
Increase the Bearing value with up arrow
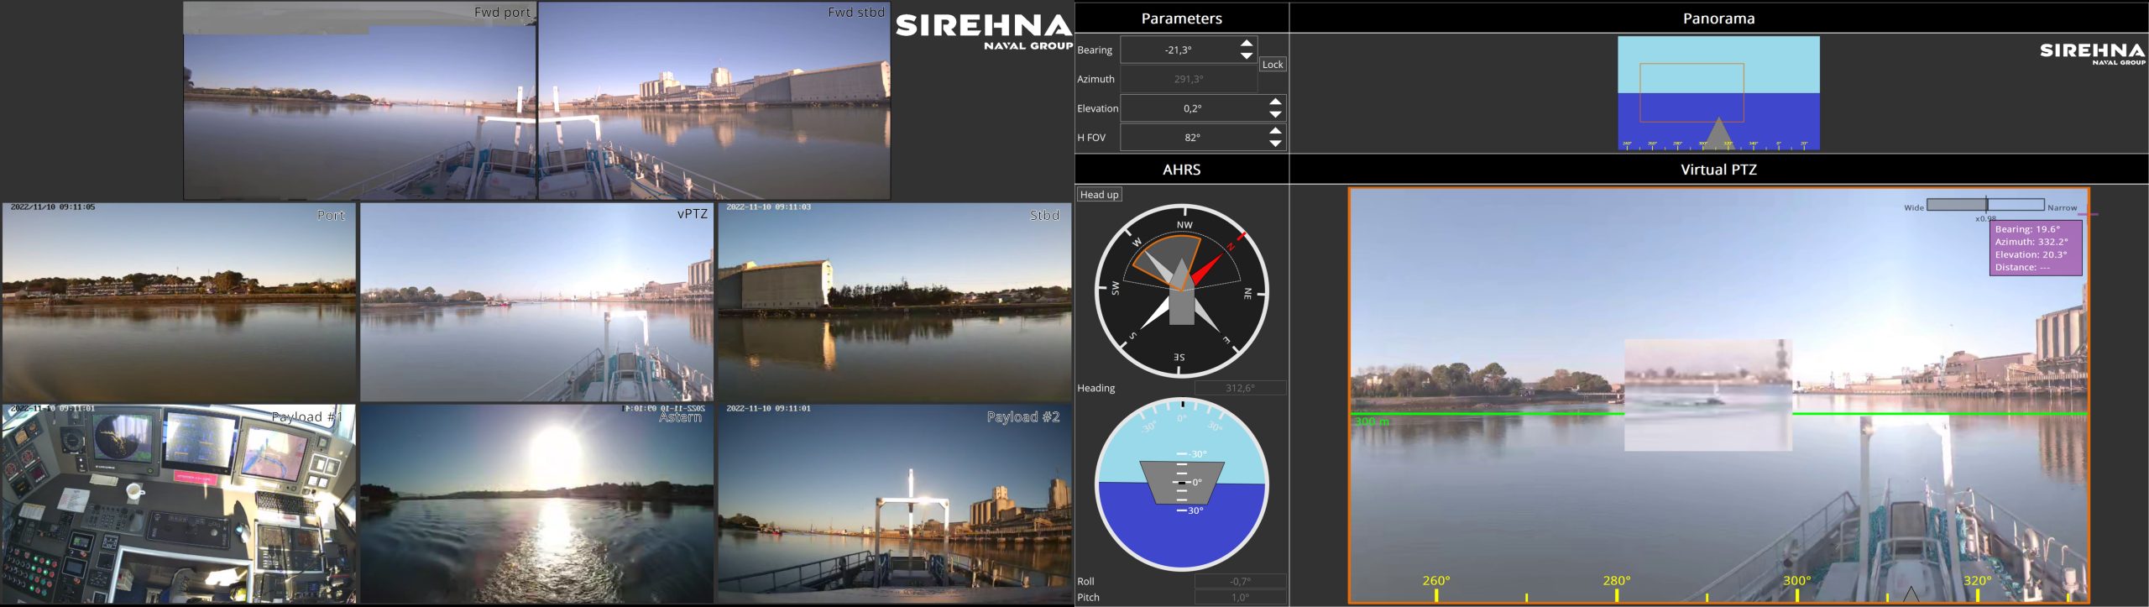pos(1247,43)
